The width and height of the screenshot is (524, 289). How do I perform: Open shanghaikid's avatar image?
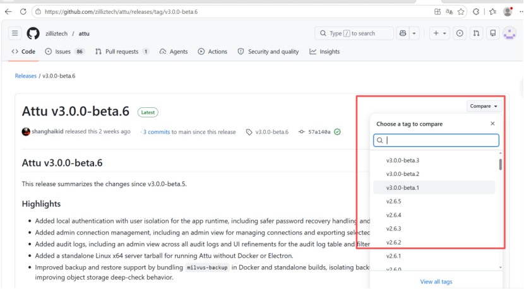pyautogui.click(x=26, y=132)
